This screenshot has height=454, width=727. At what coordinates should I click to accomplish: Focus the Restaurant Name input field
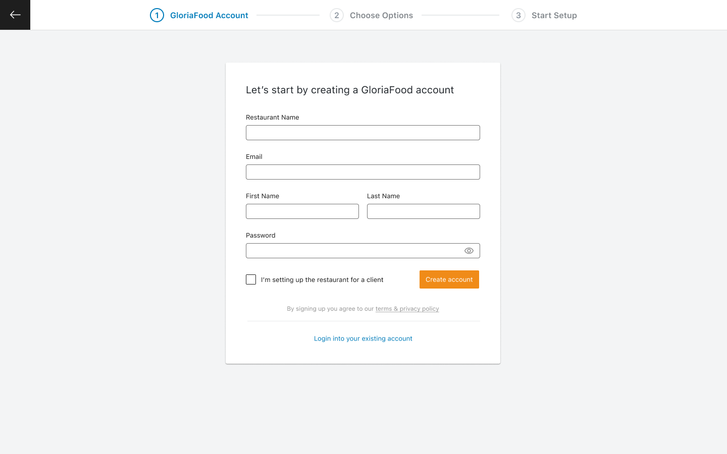point(362,133)
